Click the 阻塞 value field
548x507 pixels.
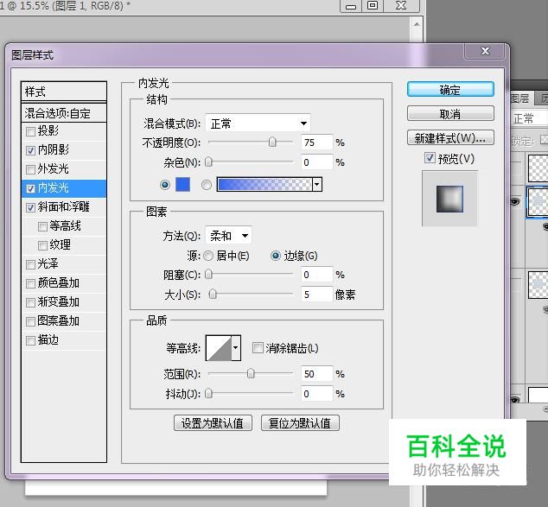(316, 275)
